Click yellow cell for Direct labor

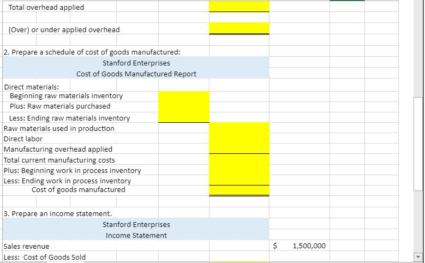click(x=239, y=138)
